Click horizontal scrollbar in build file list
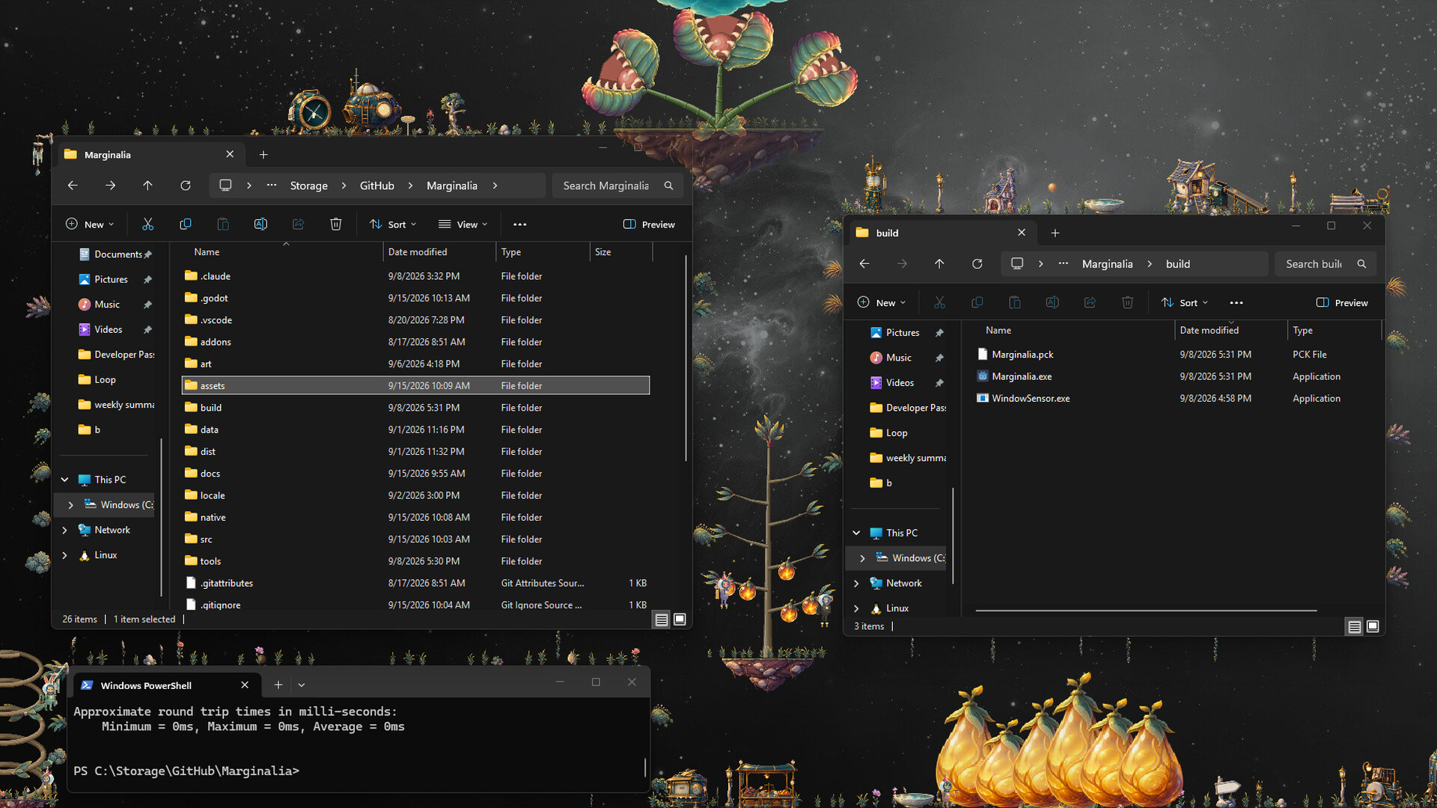This screenshot has height=808, width=1437. coord(1146,610)
